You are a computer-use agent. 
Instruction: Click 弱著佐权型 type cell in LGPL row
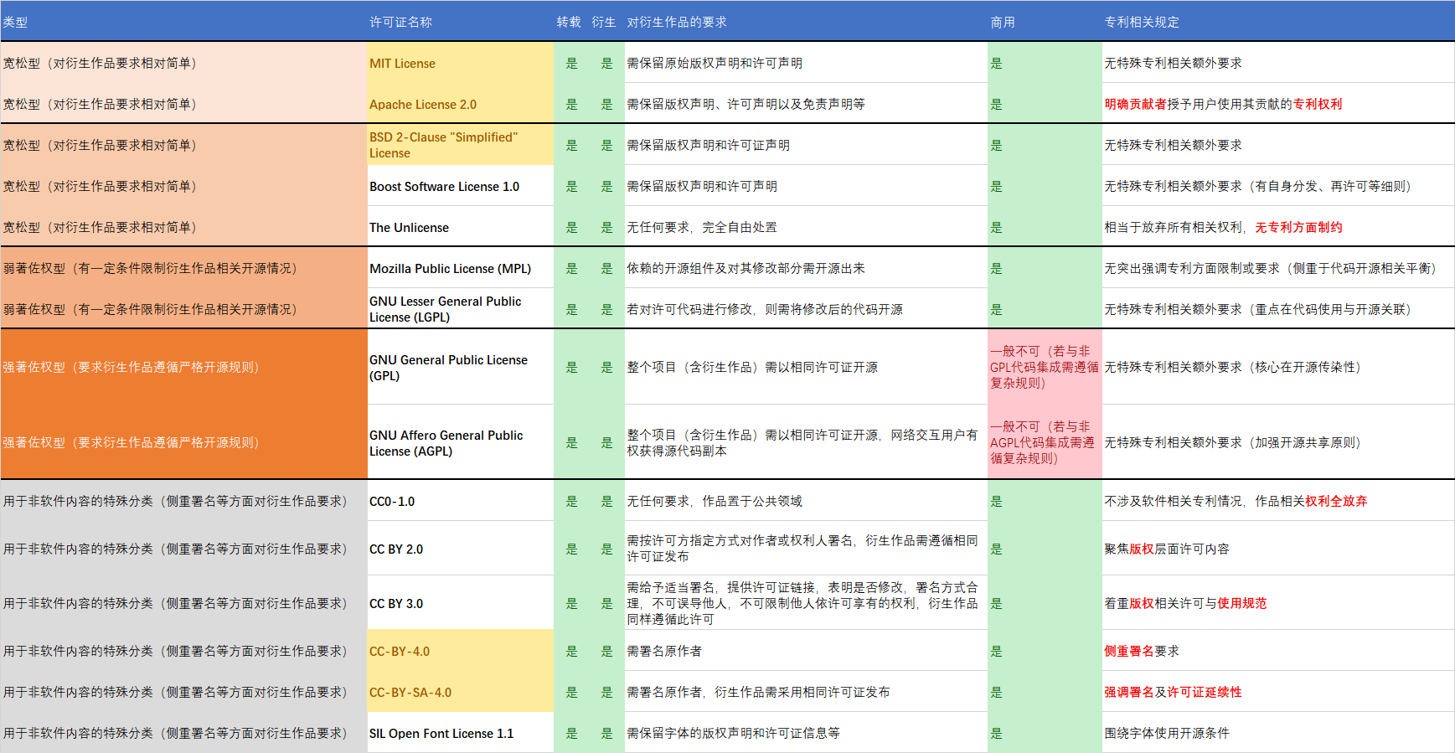[183, 309]
